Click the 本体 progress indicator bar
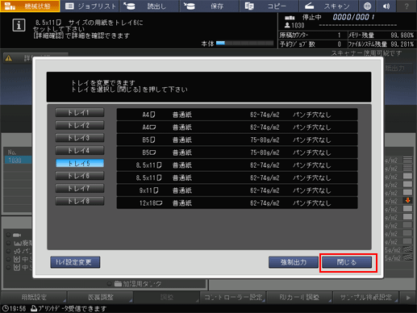417x313 pixels. [244, 43]
